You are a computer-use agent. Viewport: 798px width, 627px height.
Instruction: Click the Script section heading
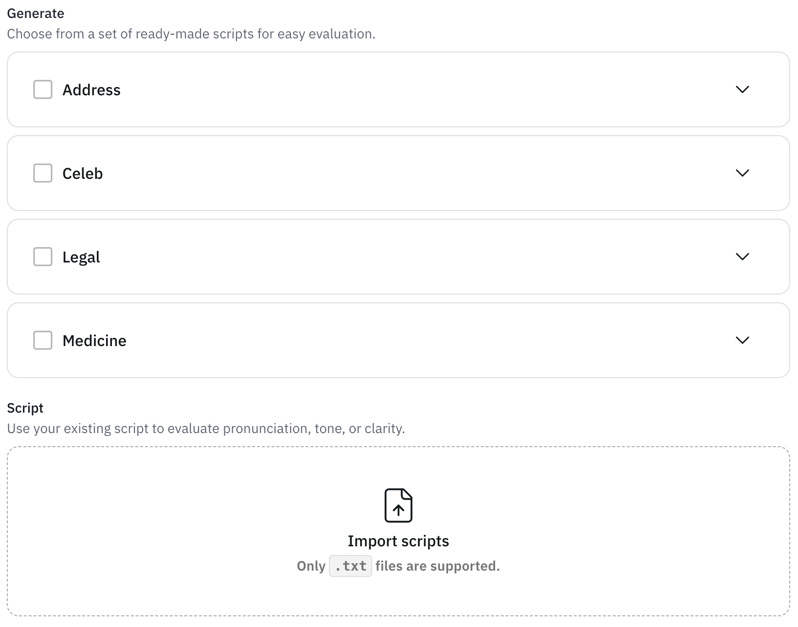coord(25,408)
